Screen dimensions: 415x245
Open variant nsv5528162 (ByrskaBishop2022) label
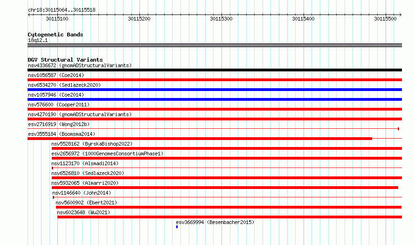tap(92, 144)
